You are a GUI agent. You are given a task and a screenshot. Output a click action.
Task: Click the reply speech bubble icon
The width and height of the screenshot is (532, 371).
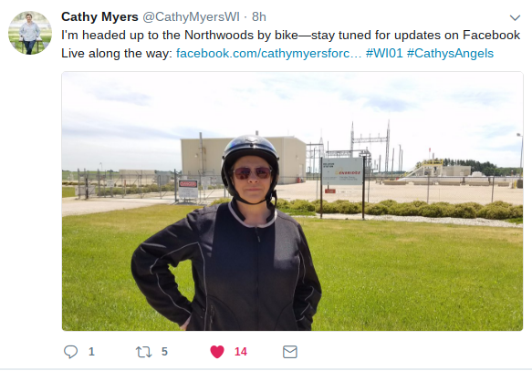point(70,352)
